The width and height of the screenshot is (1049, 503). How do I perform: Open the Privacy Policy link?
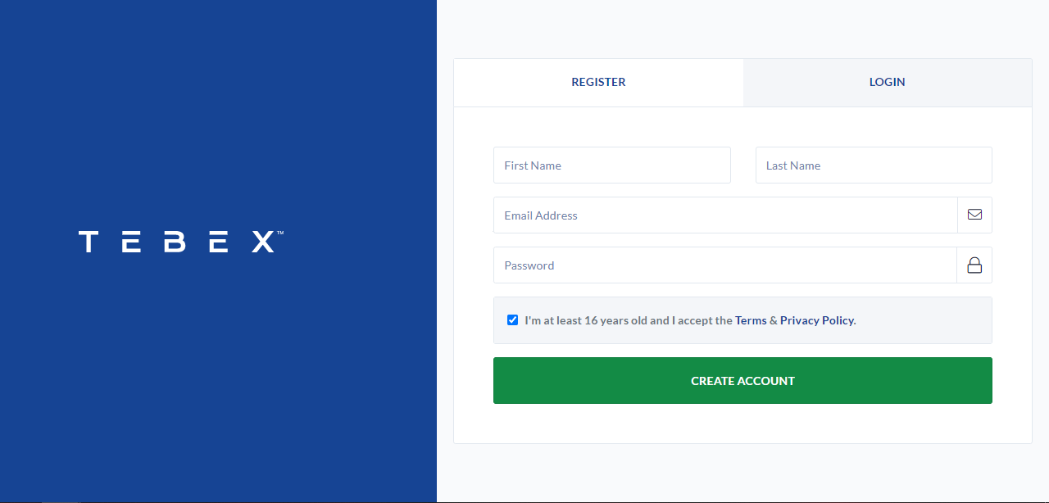pos(816,320)
